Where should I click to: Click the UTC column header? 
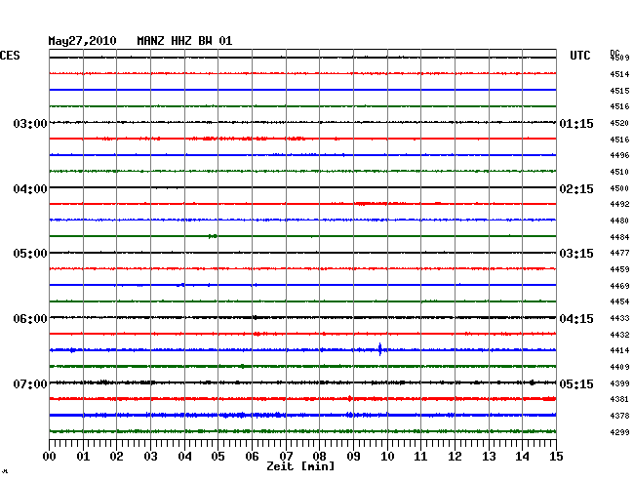580,57
